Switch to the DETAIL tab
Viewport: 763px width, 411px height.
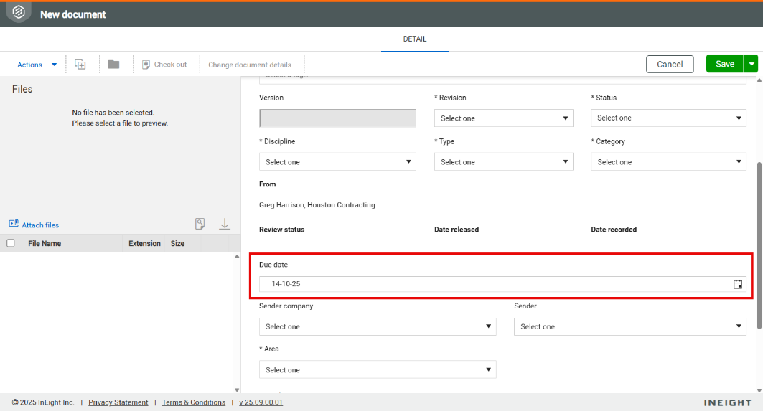[x=415, y=39]
